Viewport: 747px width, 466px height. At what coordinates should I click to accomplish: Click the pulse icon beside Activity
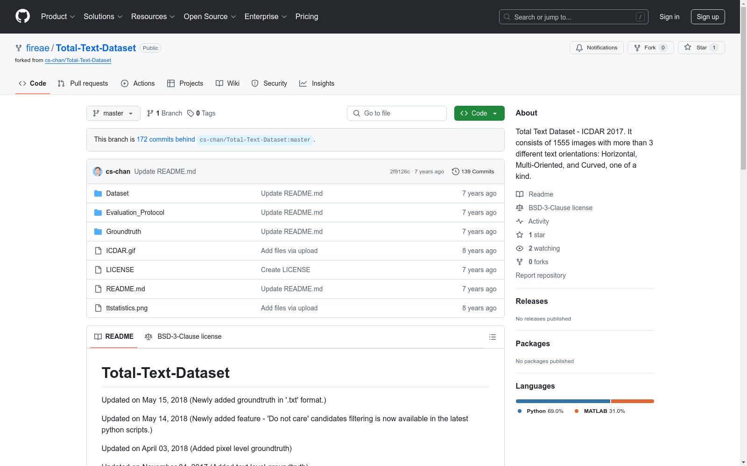pyautogui.click(x=520, y=221)
